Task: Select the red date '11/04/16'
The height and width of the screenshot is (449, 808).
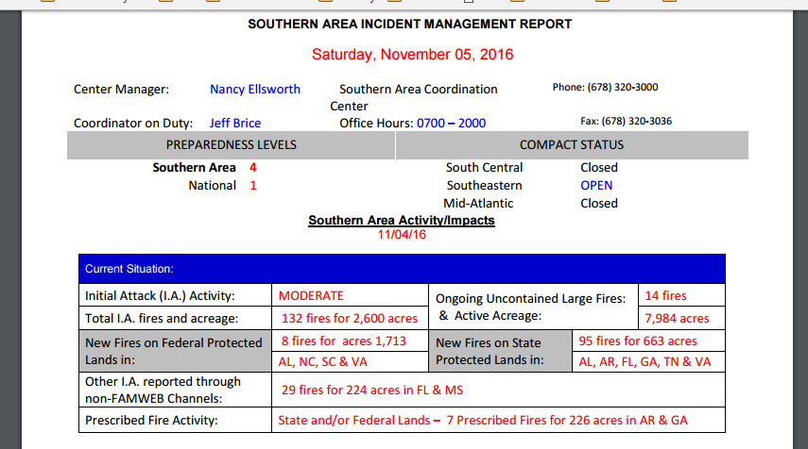Action: click(x=402, y=235)
